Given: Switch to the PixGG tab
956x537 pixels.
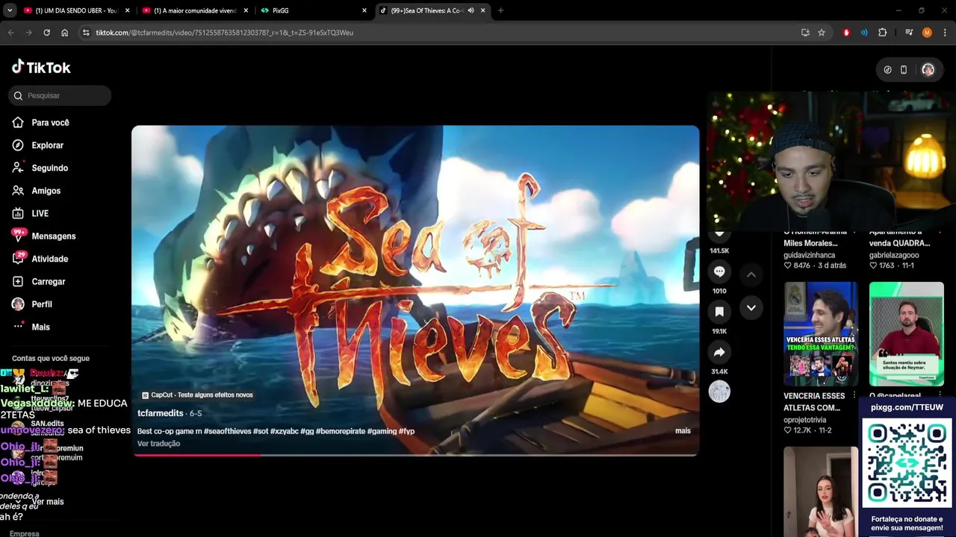Looking at the screenshot, I should pyautogui.click(x=313, y=10).
